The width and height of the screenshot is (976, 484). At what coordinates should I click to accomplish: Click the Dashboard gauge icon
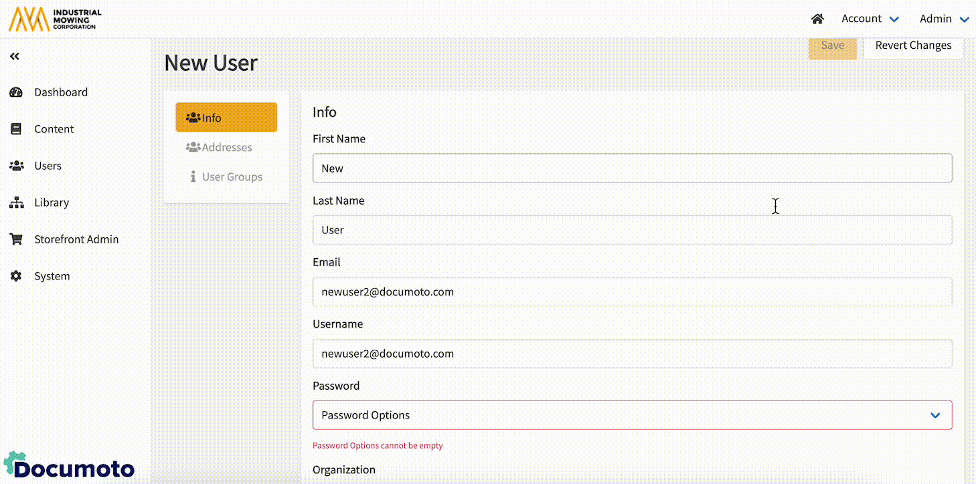tap(16, 92)
